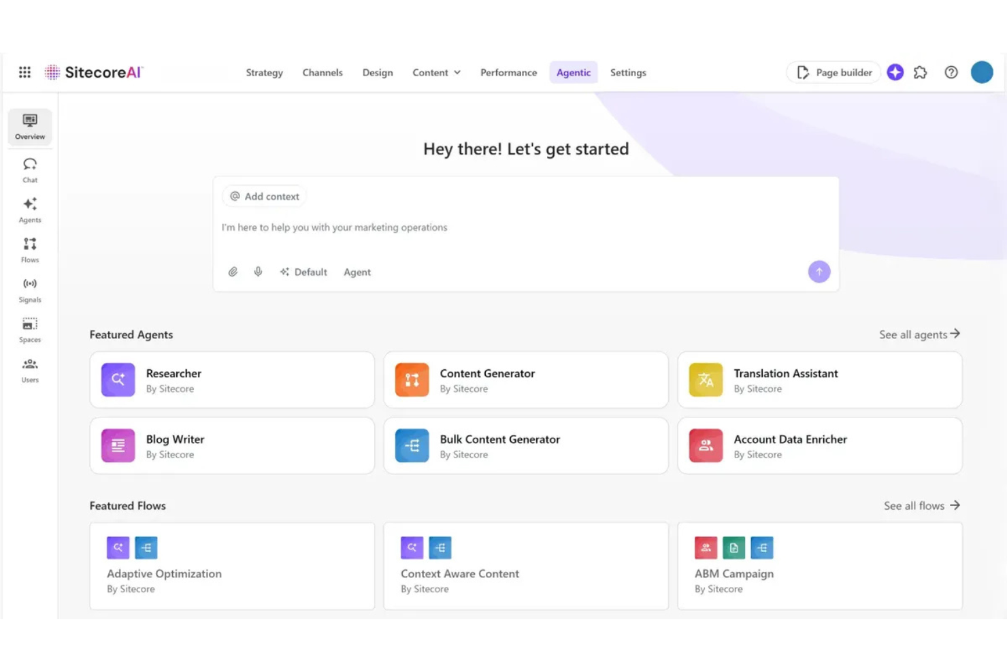The image size is (1007, 672).
Task: Follow the See all agents link
Action: coord(920,334)
